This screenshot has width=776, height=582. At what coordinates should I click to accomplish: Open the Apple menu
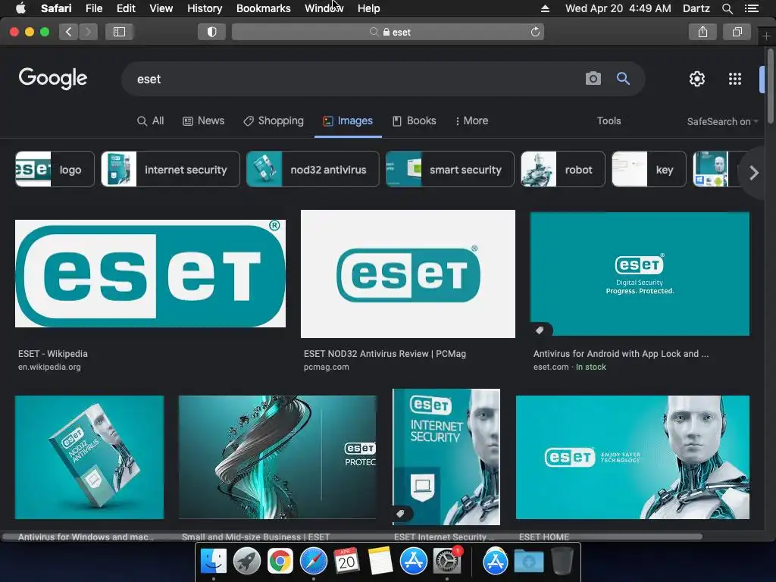[20, 8]
